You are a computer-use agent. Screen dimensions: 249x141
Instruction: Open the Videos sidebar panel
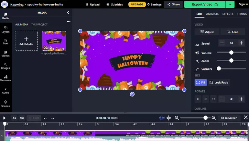pos(5,54)
